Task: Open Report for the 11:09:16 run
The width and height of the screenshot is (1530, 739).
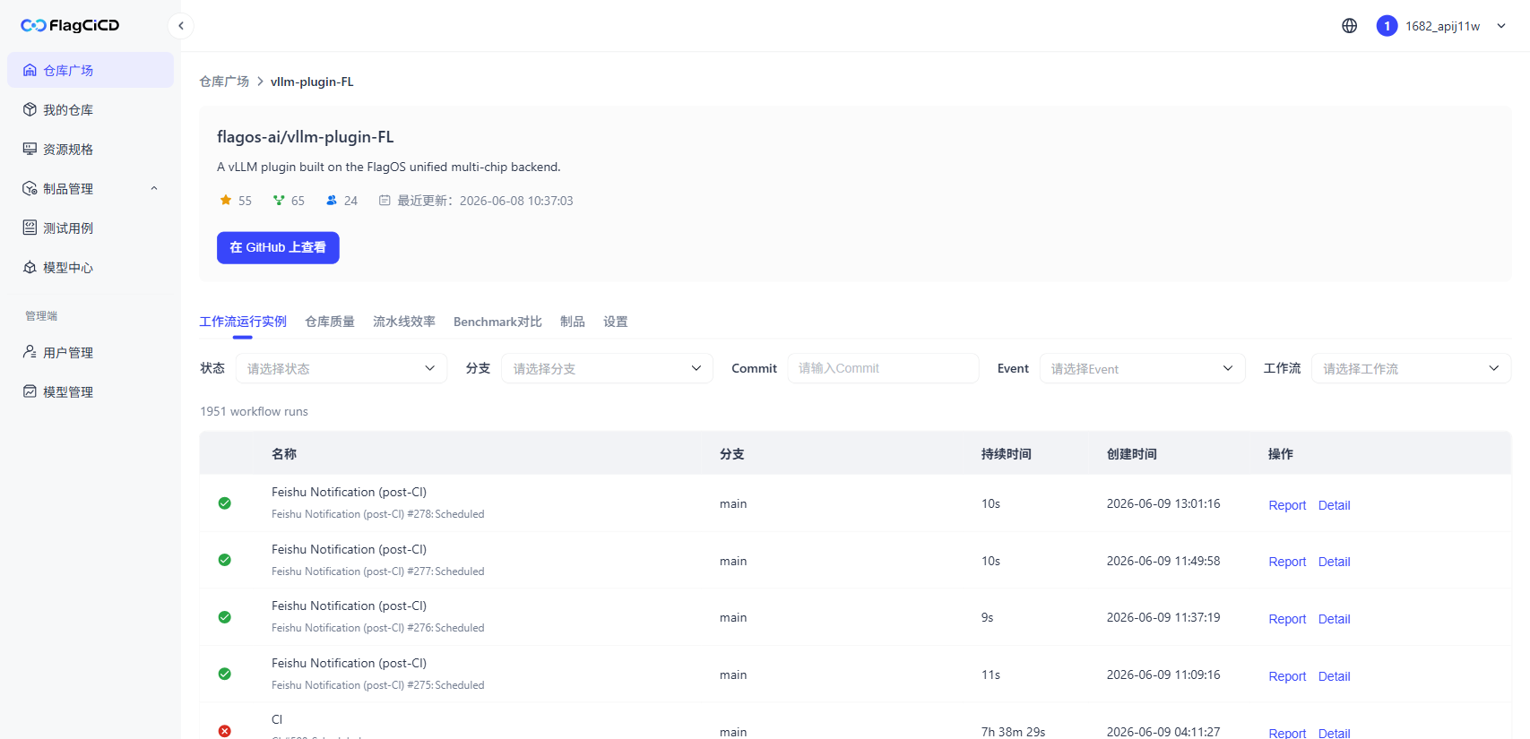Action: (x=1287, y=676)
